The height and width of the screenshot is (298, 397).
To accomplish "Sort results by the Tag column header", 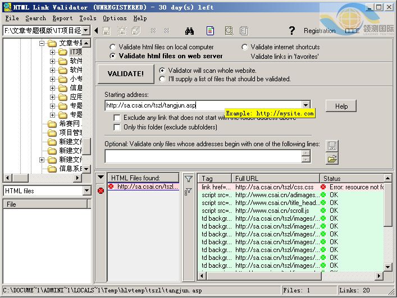I will [215, 179].
